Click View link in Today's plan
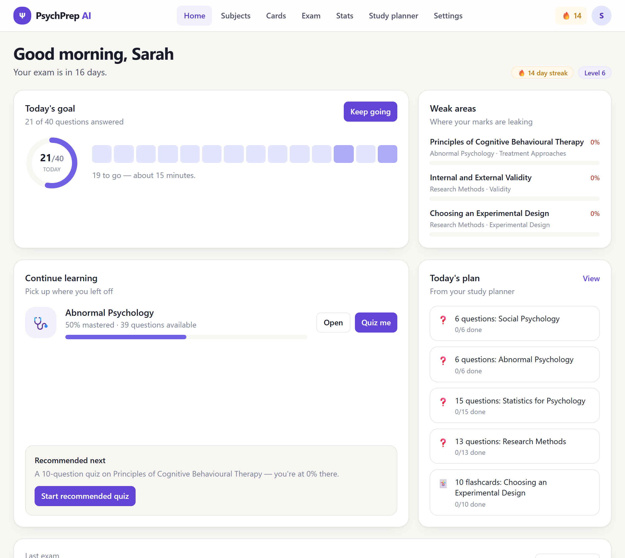Viewport: 625px width, 558px height. coord(591,278)
